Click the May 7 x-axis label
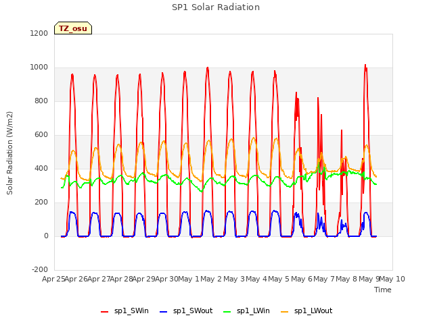This screenshot has width=433, height=324. (324, 279)
